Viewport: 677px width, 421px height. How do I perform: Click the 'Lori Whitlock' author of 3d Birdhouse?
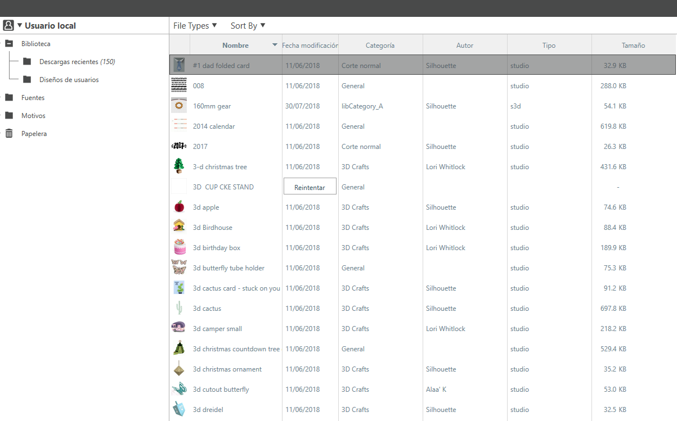446,228
